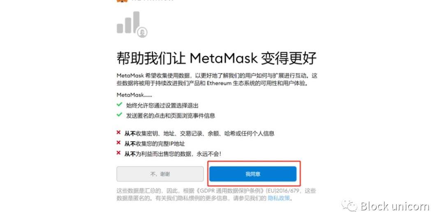Click the green checkmark beside 发送匿名的点击和页面浏览事件信息
The width and height of the screenshot is (444, 212).
click(x=119, y=115)
